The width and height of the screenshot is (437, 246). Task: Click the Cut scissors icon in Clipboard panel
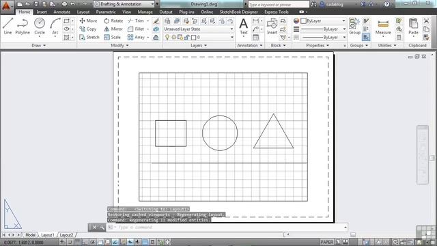(x=426, y=21)
